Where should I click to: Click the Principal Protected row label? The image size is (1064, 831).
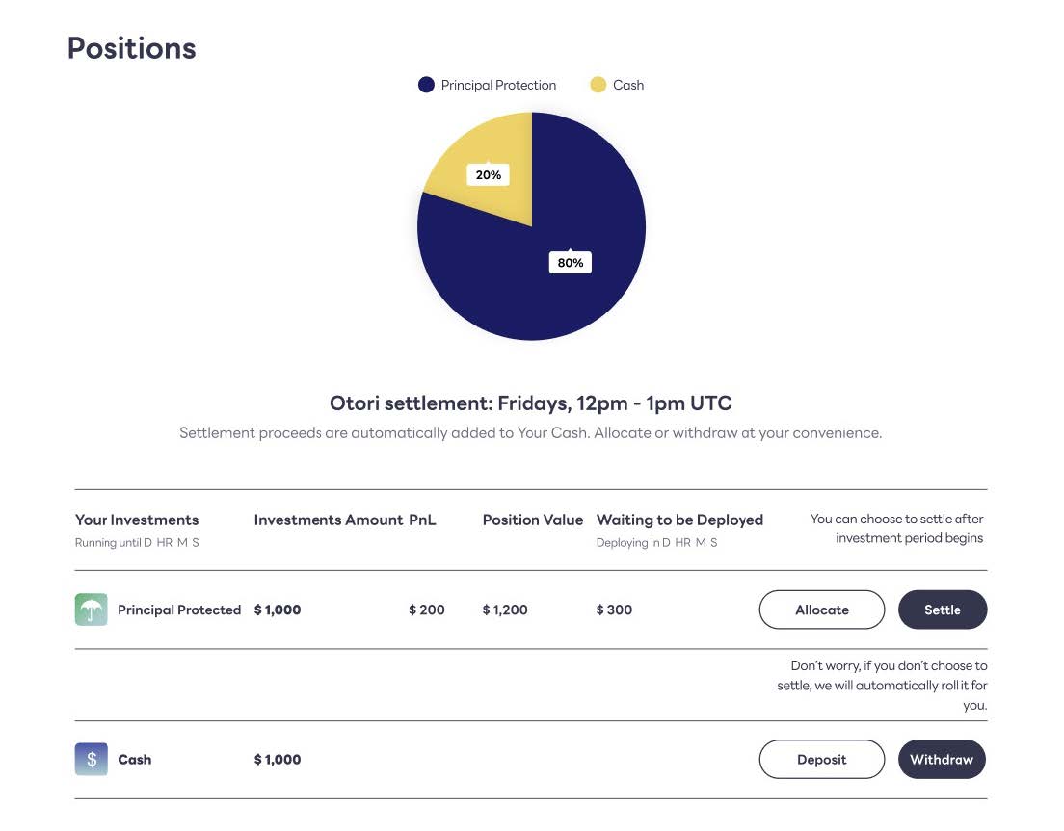click(x=179, y=610)
